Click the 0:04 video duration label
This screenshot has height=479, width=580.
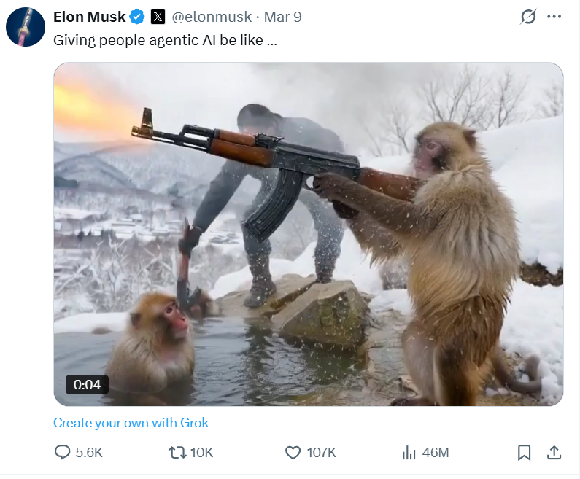point(87,384)
